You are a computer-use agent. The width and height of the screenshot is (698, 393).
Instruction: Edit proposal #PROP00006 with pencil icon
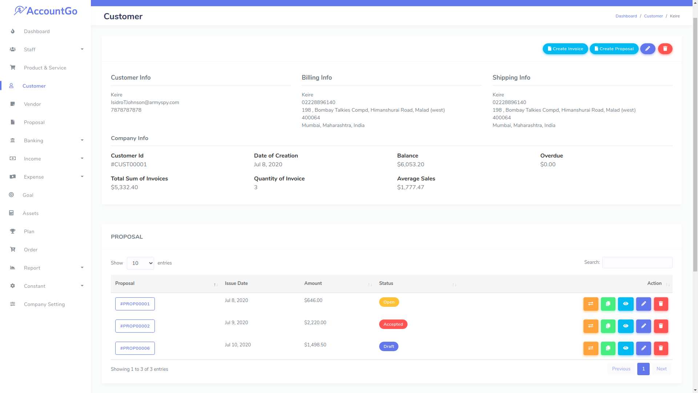pyautogui.click(x=643, y=349)
